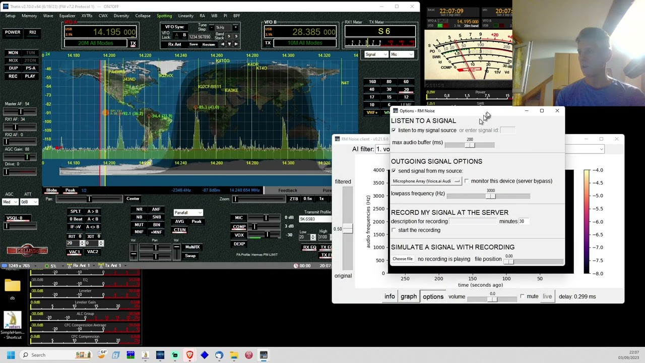Enable monitor this device server bypass

tap(467, 181)
